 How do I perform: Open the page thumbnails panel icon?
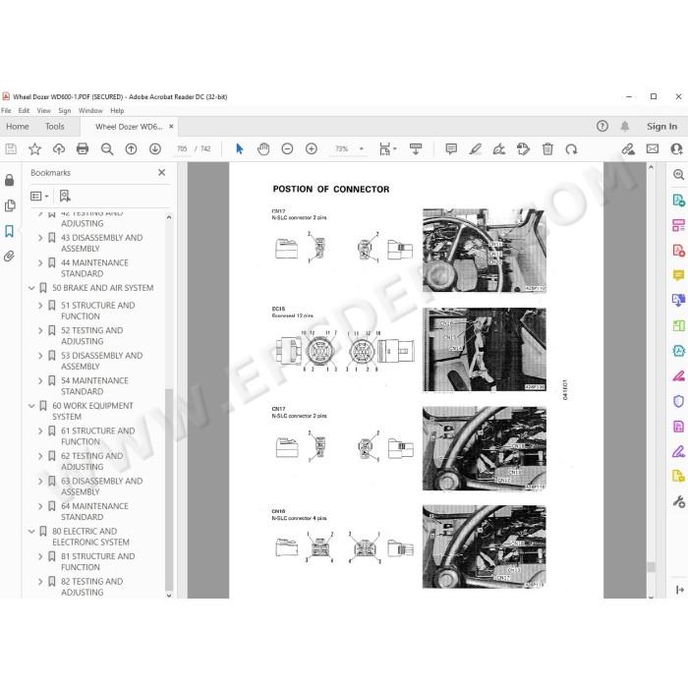pyautogui.click(x=9, y=205)
